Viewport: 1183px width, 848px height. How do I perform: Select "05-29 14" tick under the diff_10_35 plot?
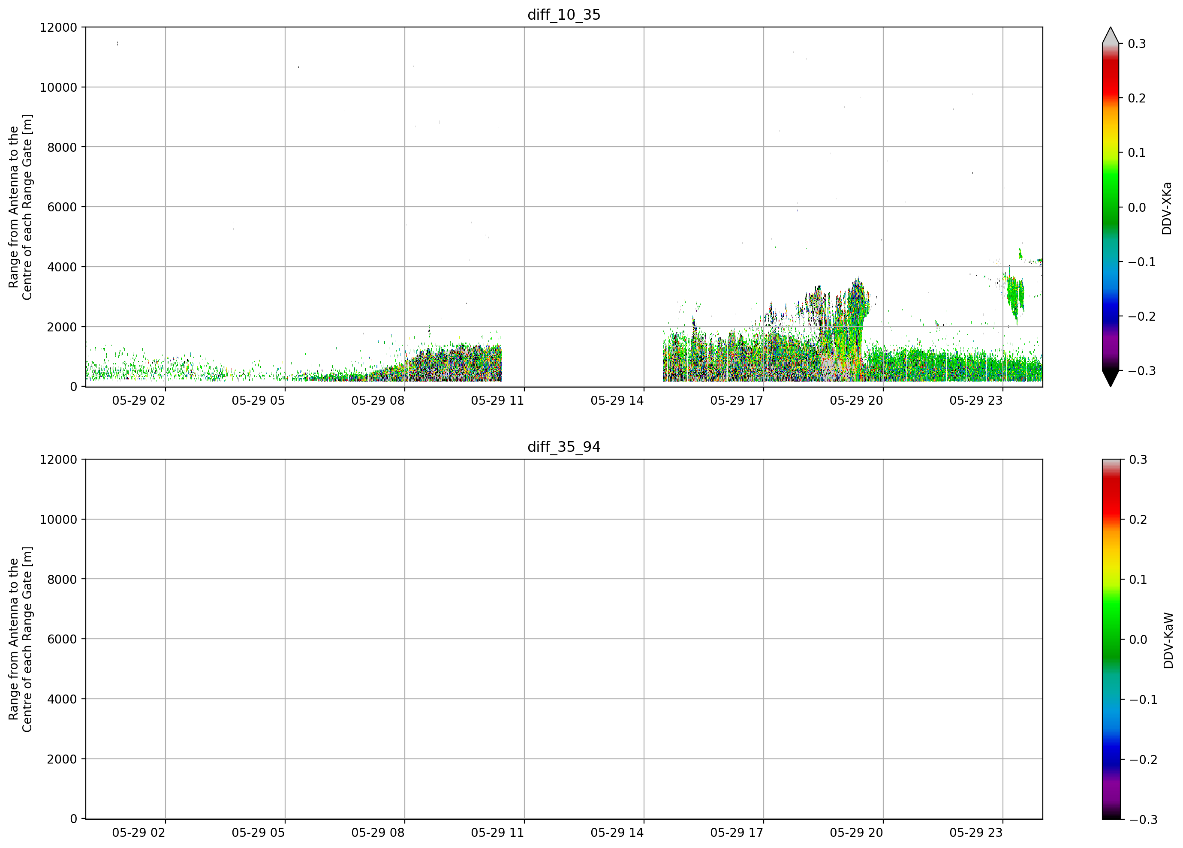(617, 400)
